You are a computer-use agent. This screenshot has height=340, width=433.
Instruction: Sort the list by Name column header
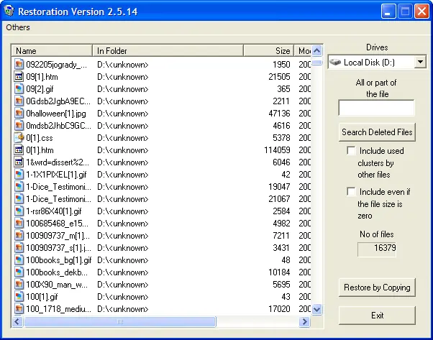(53, 51)
